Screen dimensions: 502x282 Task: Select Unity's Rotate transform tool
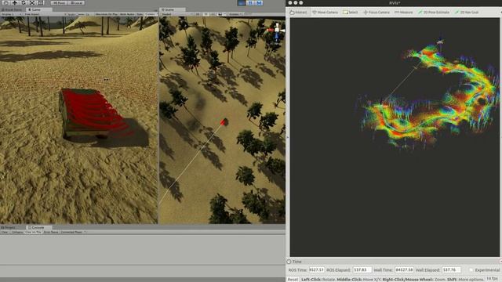tap(24, 3)
